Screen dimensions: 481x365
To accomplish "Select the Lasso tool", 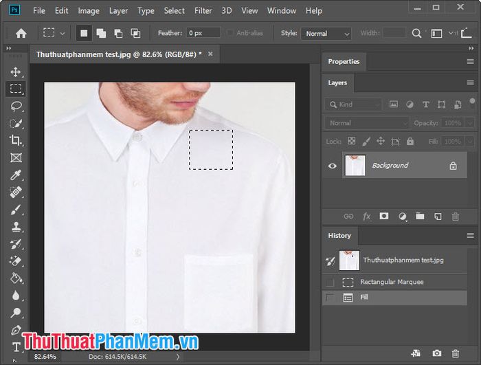I will [16, 107].
